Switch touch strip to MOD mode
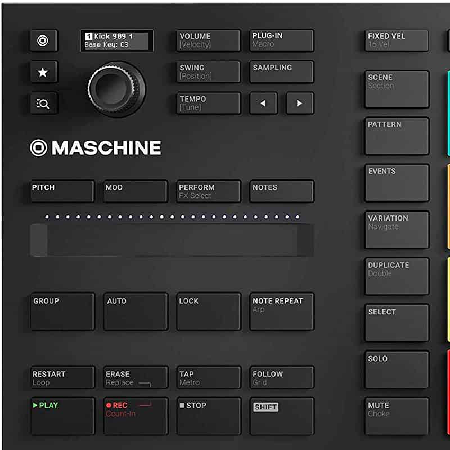450x450 pixels. point(136,191)
